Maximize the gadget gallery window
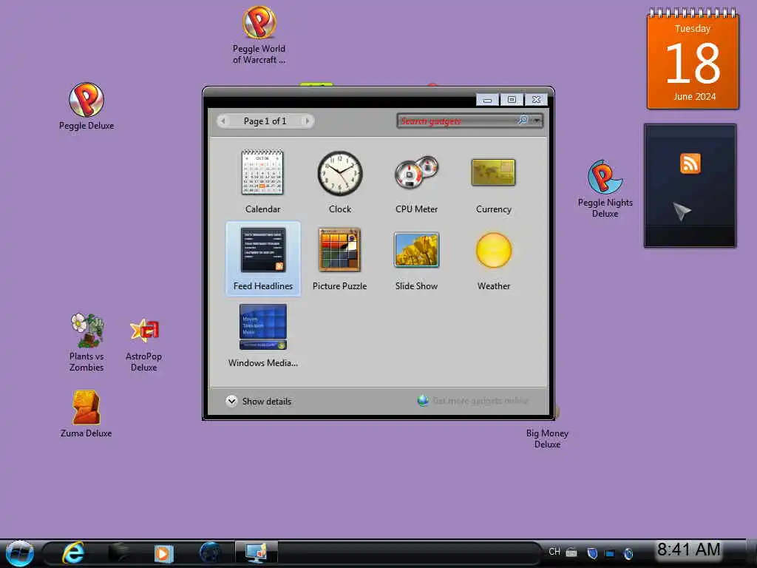Image resolution: width=757 pixels, height=568 pixels. coord(512,100)
